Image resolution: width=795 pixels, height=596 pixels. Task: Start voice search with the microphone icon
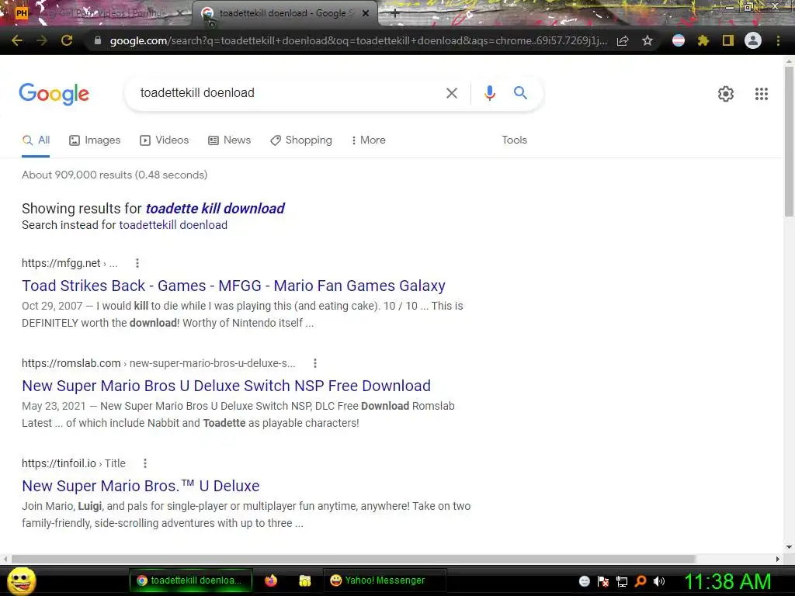[489, 93]
